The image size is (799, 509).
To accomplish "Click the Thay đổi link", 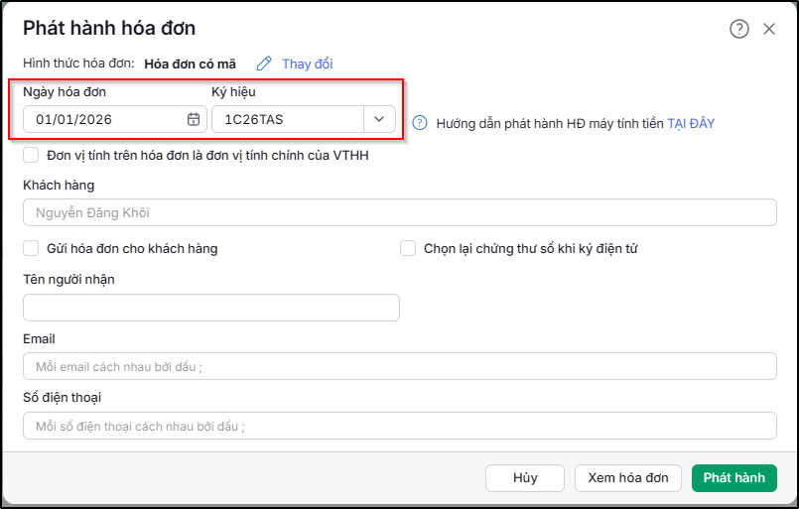I will 308,64.
